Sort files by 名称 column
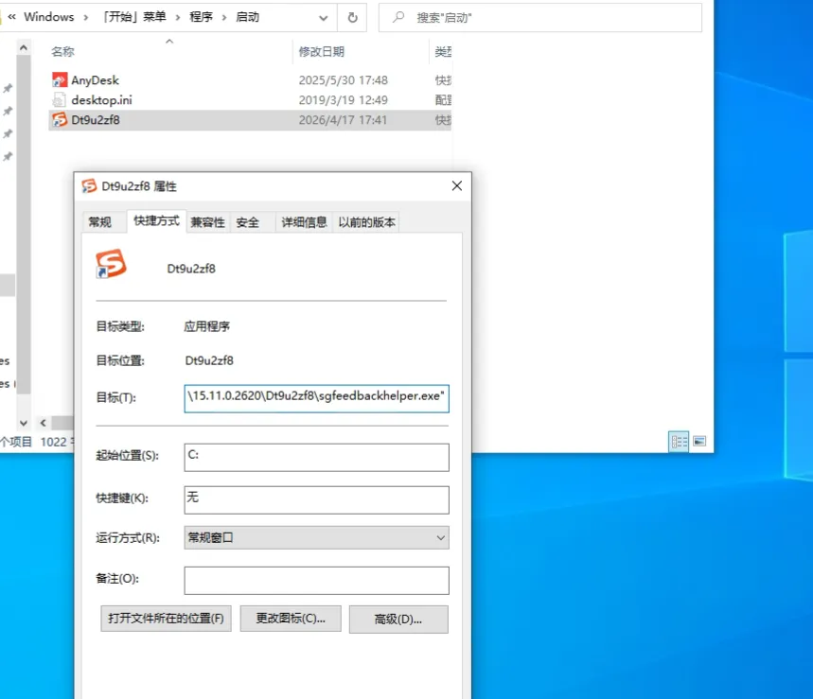This screenshot has width=813, height=699. coord(62,51)
